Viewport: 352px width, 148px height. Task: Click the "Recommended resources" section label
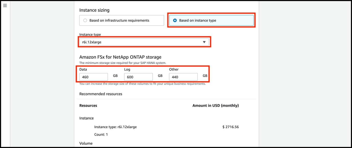[101, 94]
